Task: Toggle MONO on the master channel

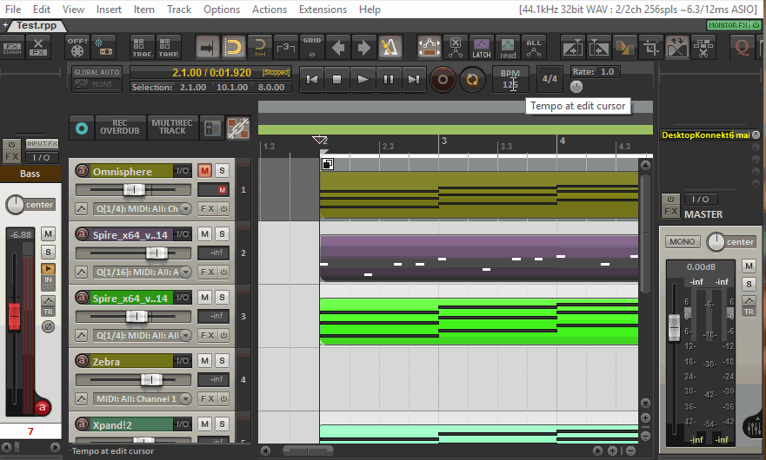Action: tap(682, 241)
